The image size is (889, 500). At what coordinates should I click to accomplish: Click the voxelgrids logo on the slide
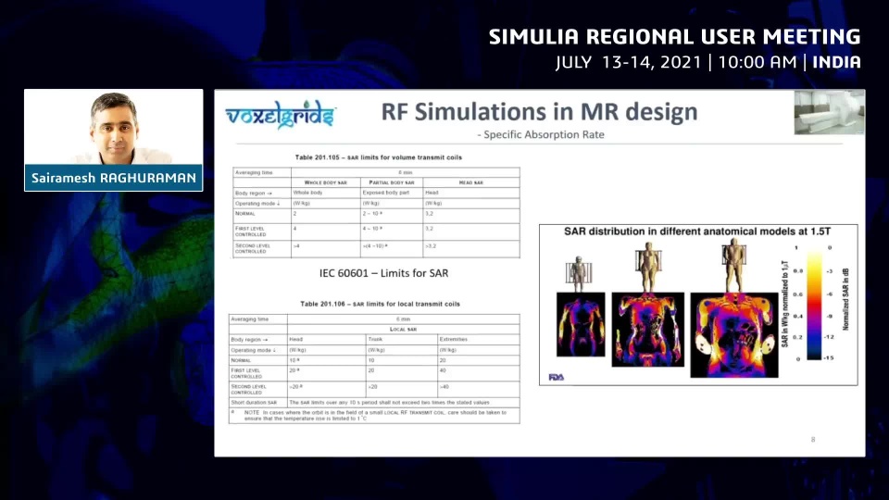(281, 115)
